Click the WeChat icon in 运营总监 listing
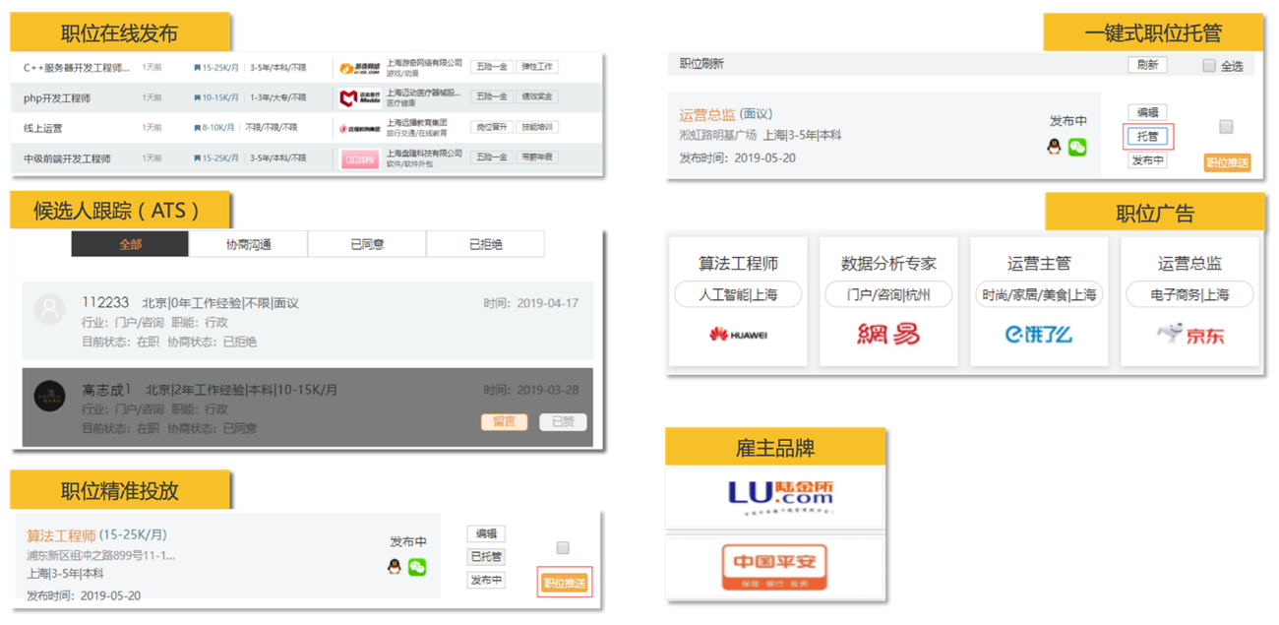Screen dimensions: 1279x625 (1077, 147)
